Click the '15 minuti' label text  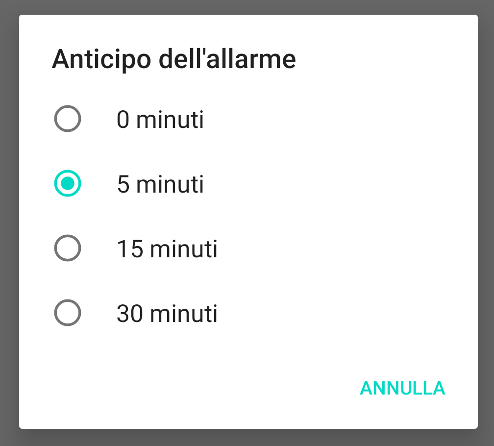click(167, 249)
